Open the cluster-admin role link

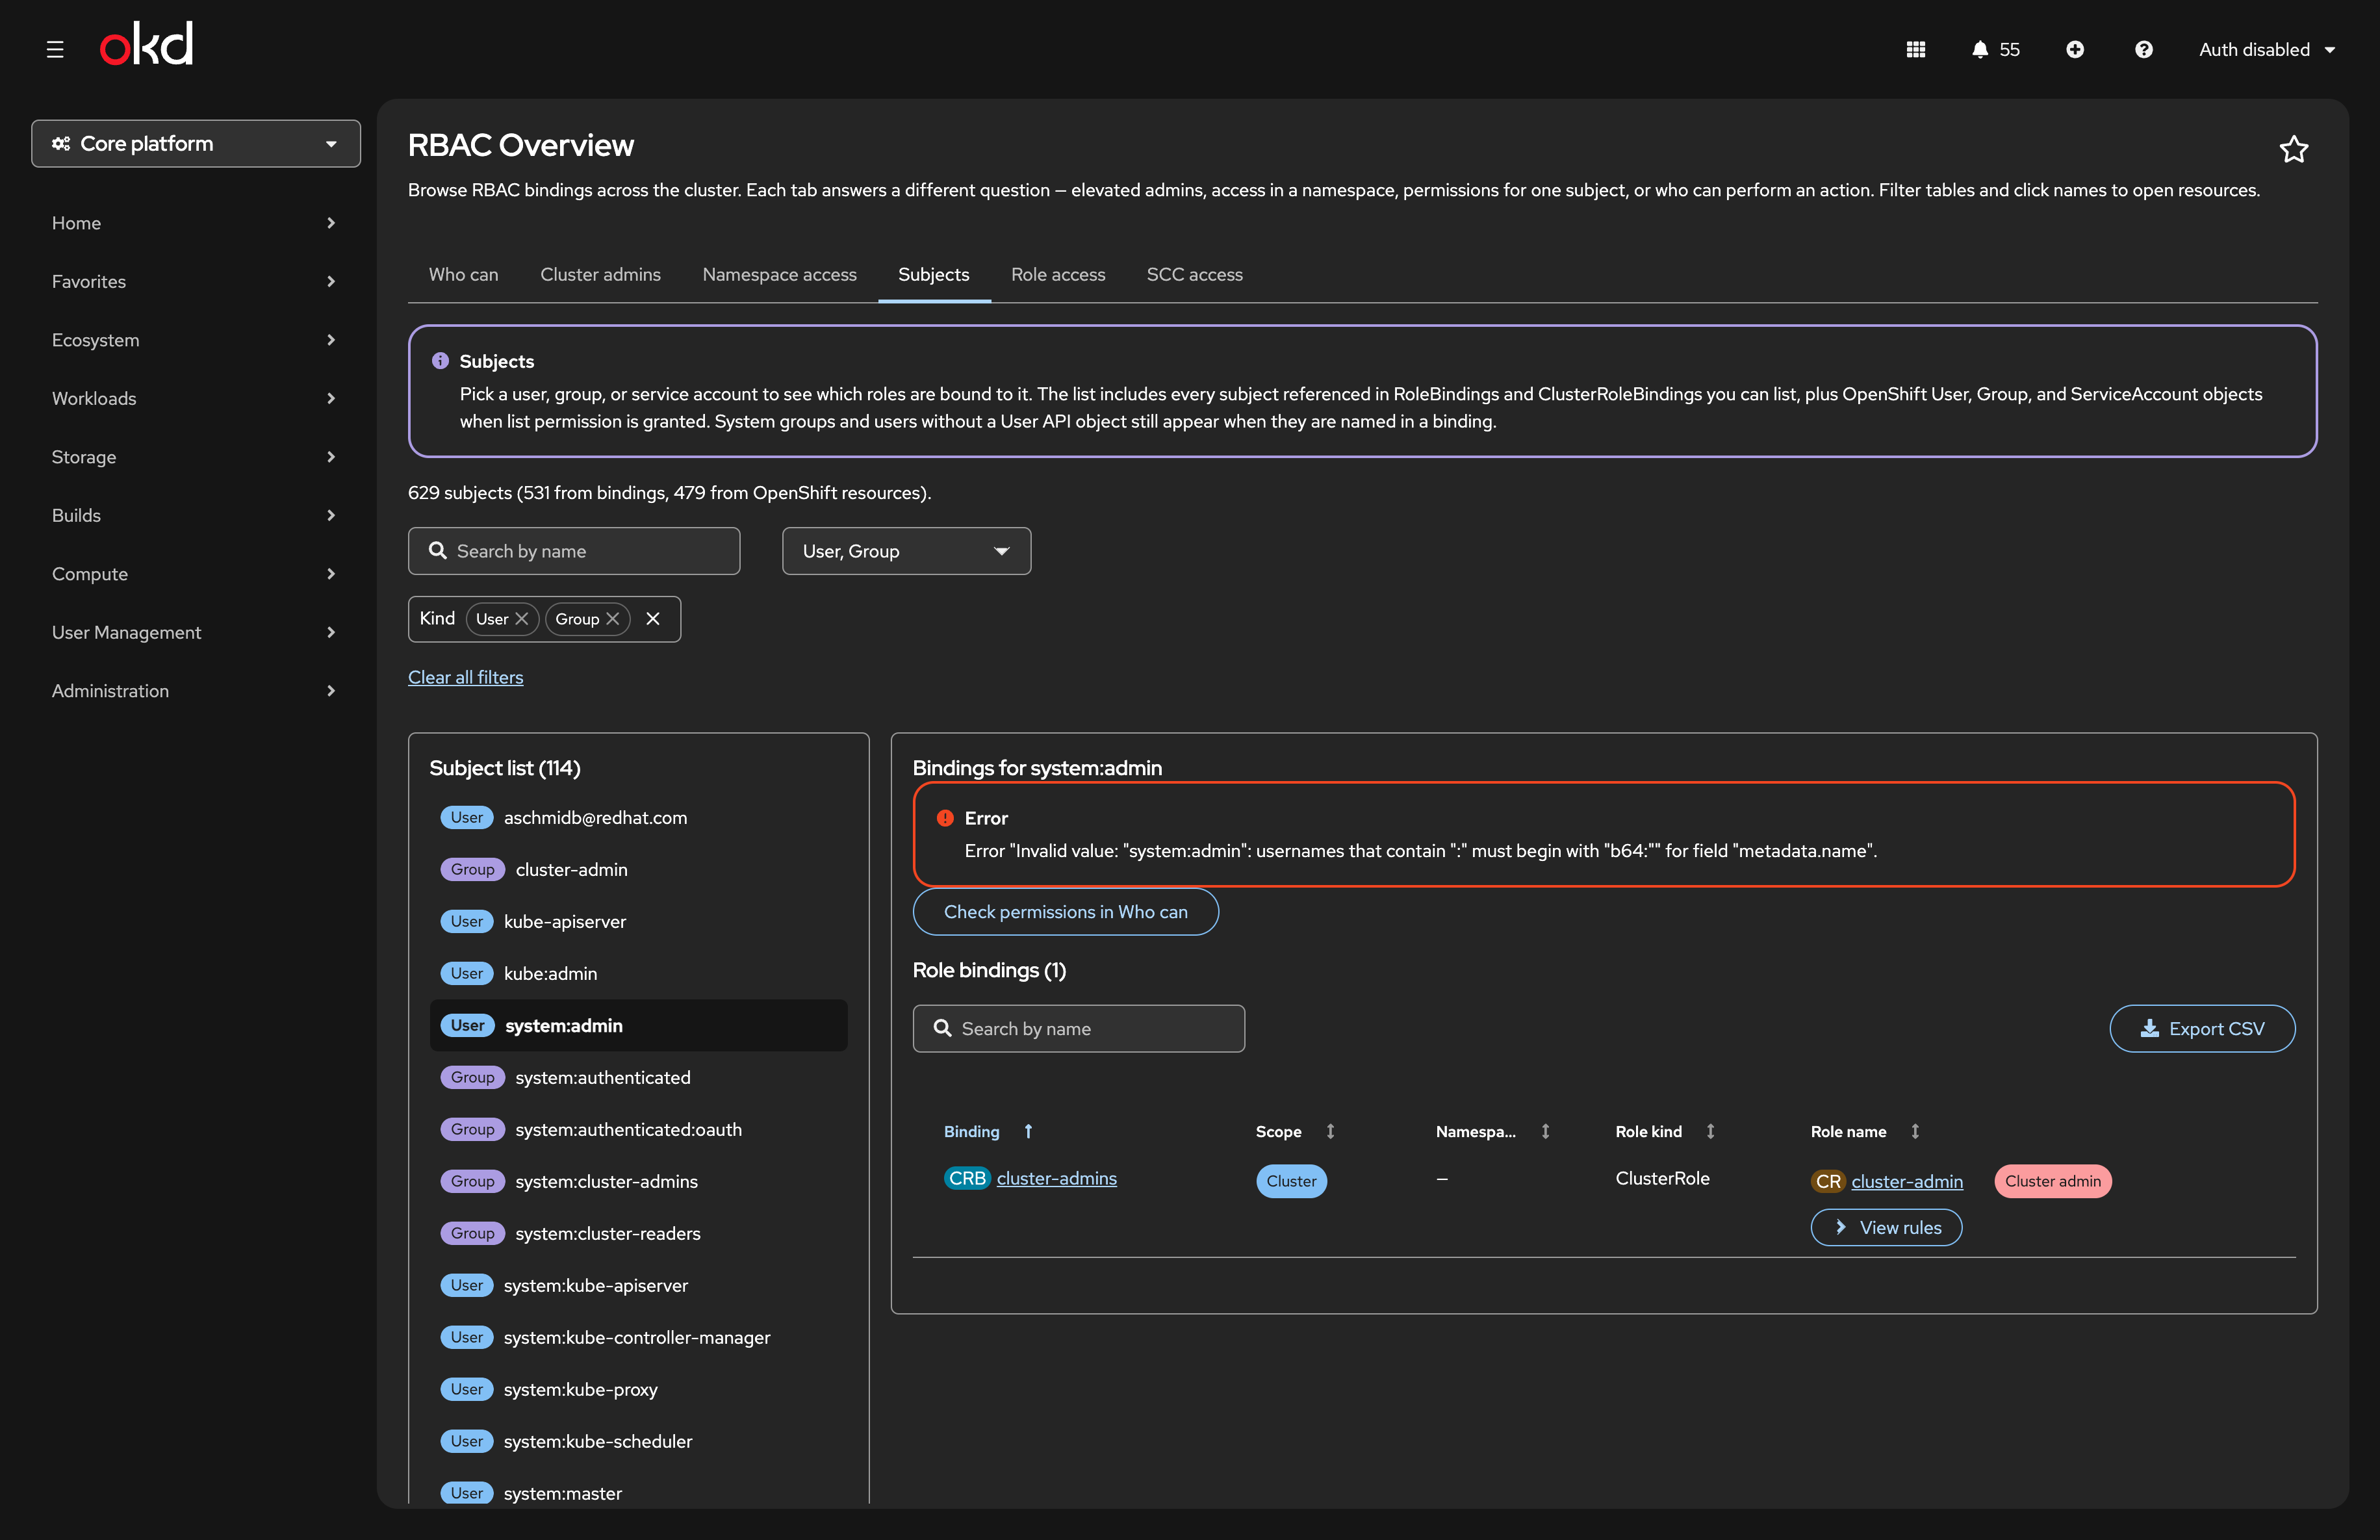[1907, 1181]
